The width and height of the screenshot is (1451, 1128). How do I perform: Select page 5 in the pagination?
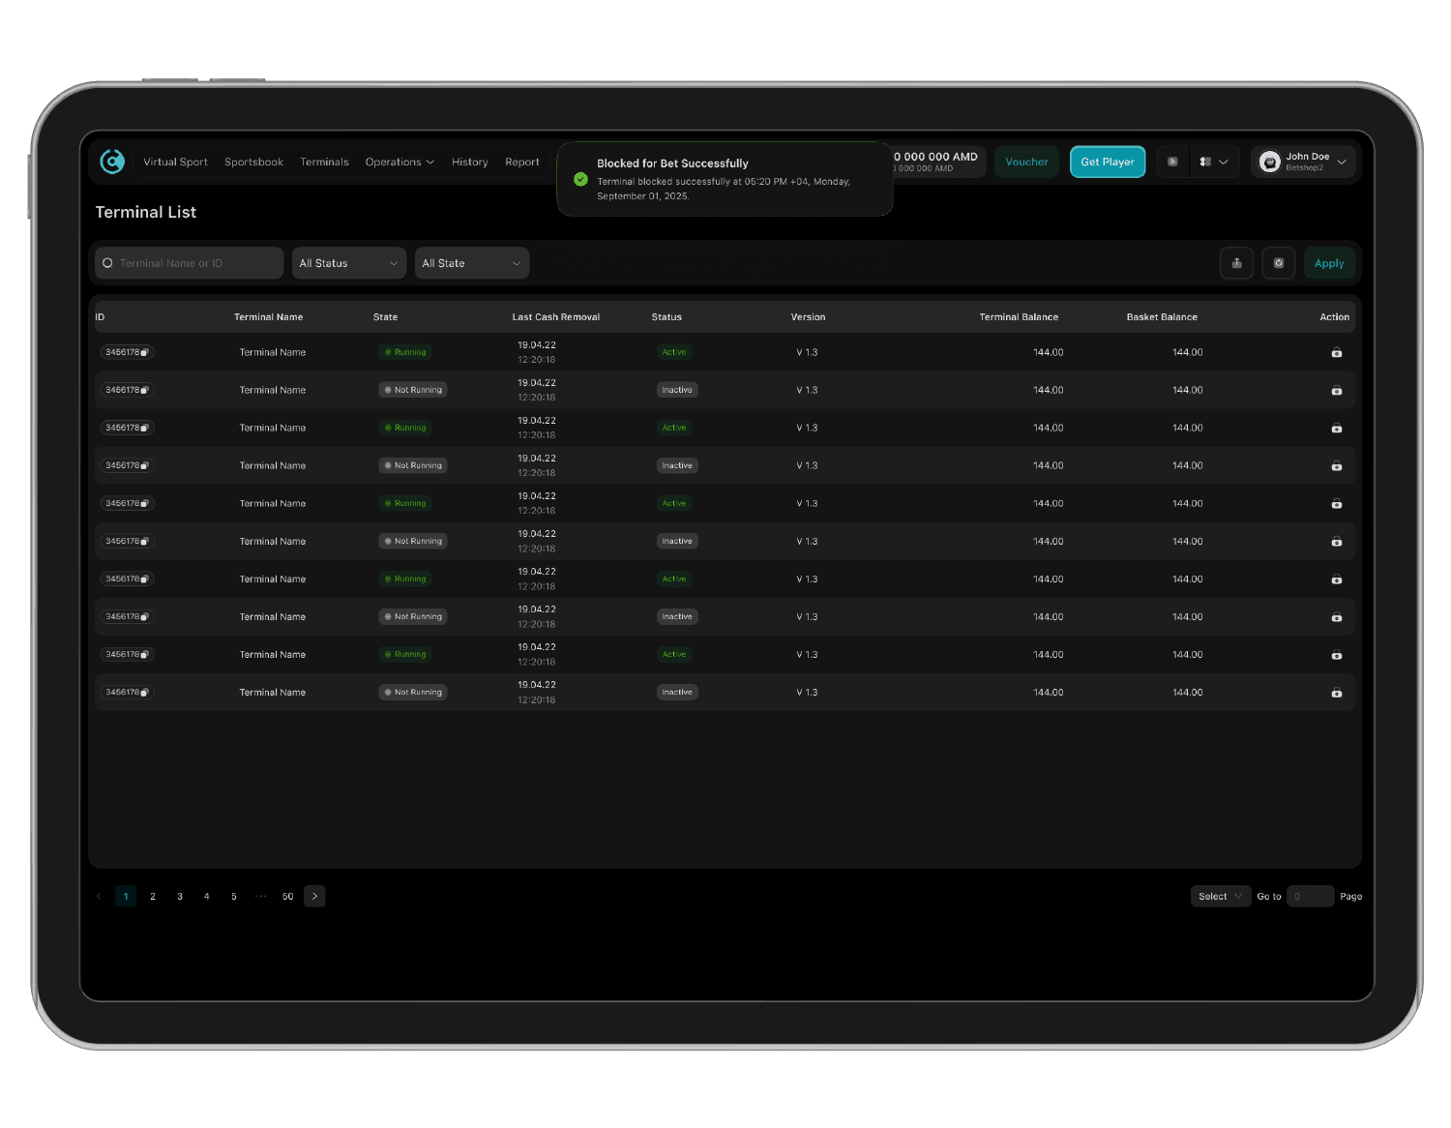pos(233,896)
